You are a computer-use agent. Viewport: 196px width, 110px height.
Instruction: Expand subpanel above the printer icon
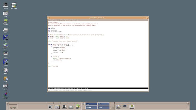coord(71,103)
